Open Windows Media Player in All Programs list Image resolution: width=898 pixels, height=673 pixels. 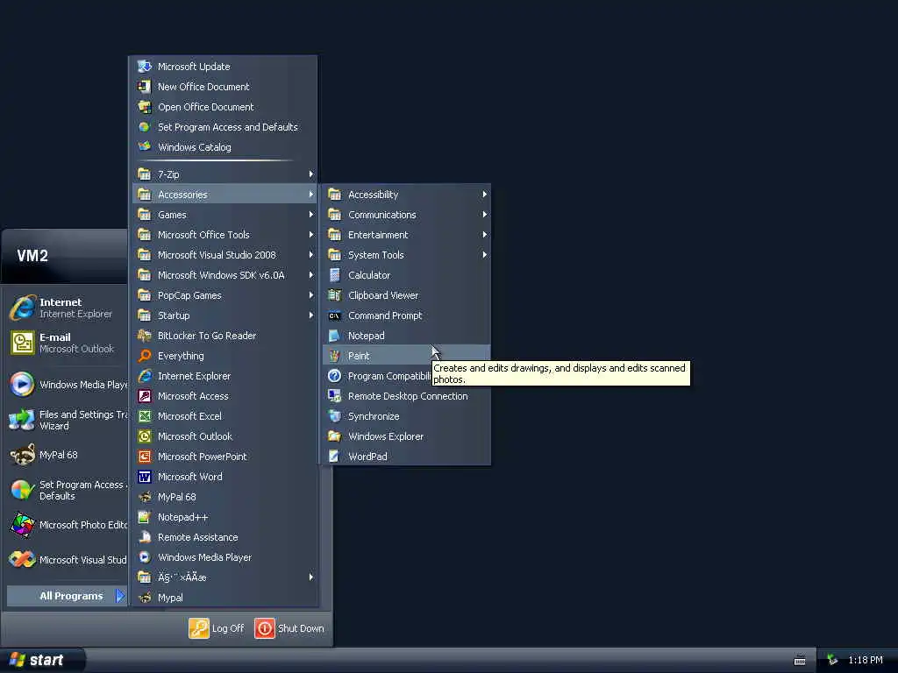tap(225, 557)
